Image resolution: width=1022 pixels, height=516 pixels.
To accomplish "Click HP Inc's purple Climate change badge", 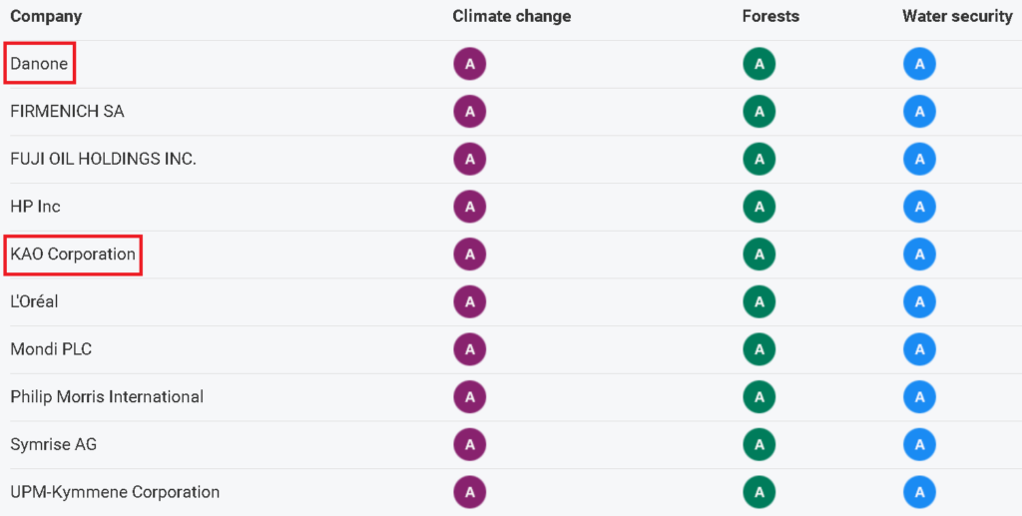I will 470,208.
